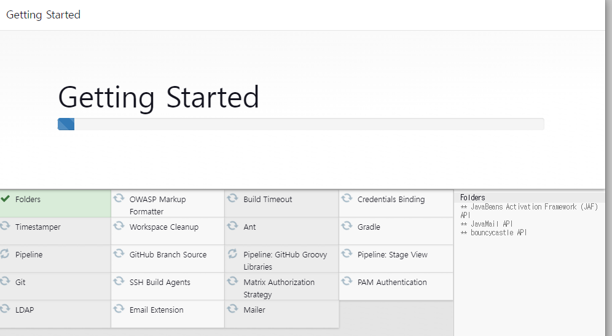The width and height of the screenshot is (612, 336).
Task: Click the pending icon next to GitHub Branch Source
Action: click(119, 254)
